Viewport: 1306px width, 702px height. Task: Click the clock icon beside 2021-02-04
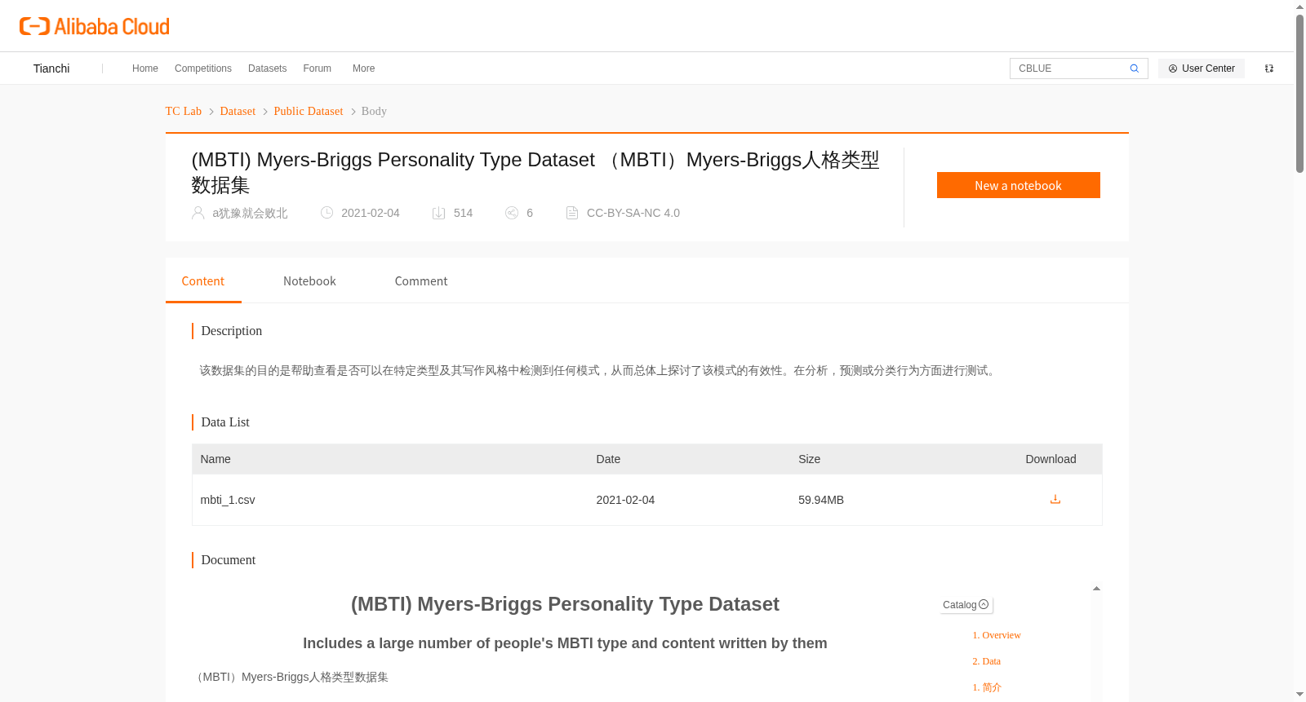click(327, 213)
